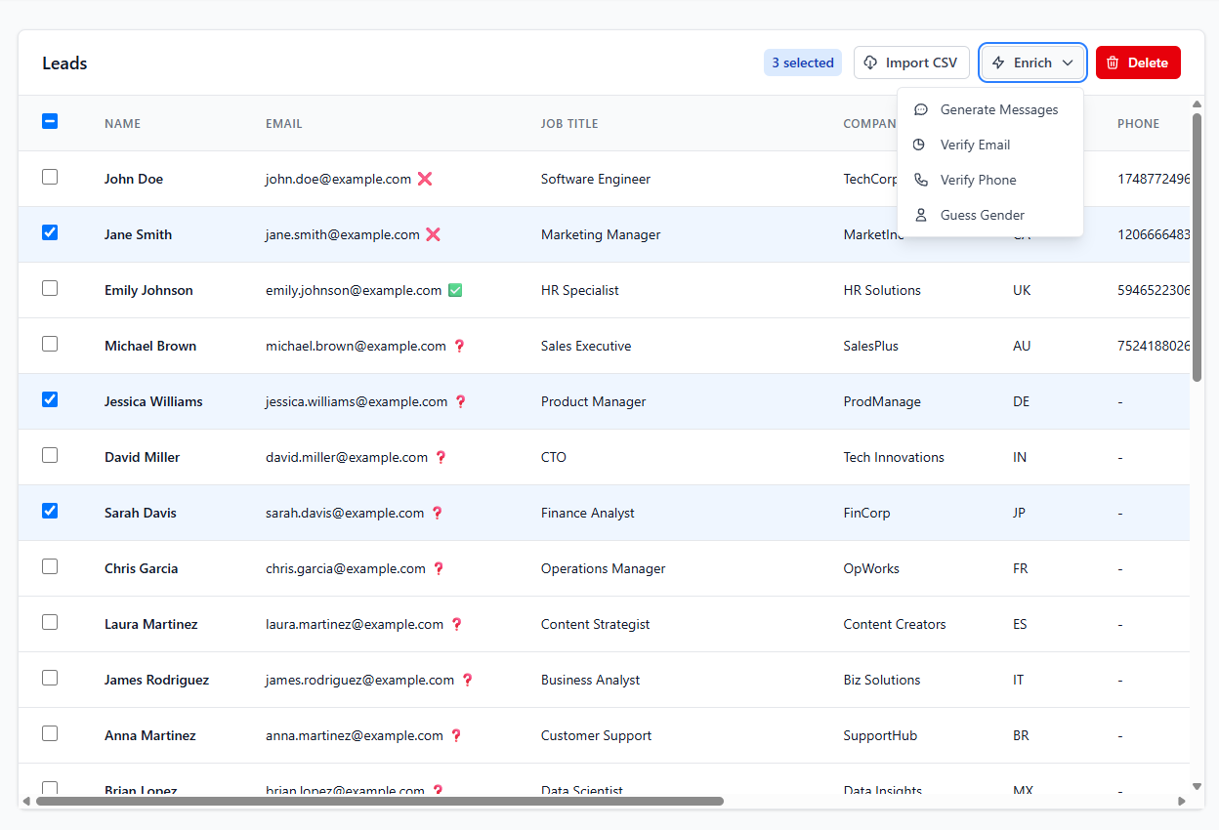Collapse the Enrich dropdown chevron
This screenshot has width=1219, height=830.
pyautogui.click(x=1068, y=62)
